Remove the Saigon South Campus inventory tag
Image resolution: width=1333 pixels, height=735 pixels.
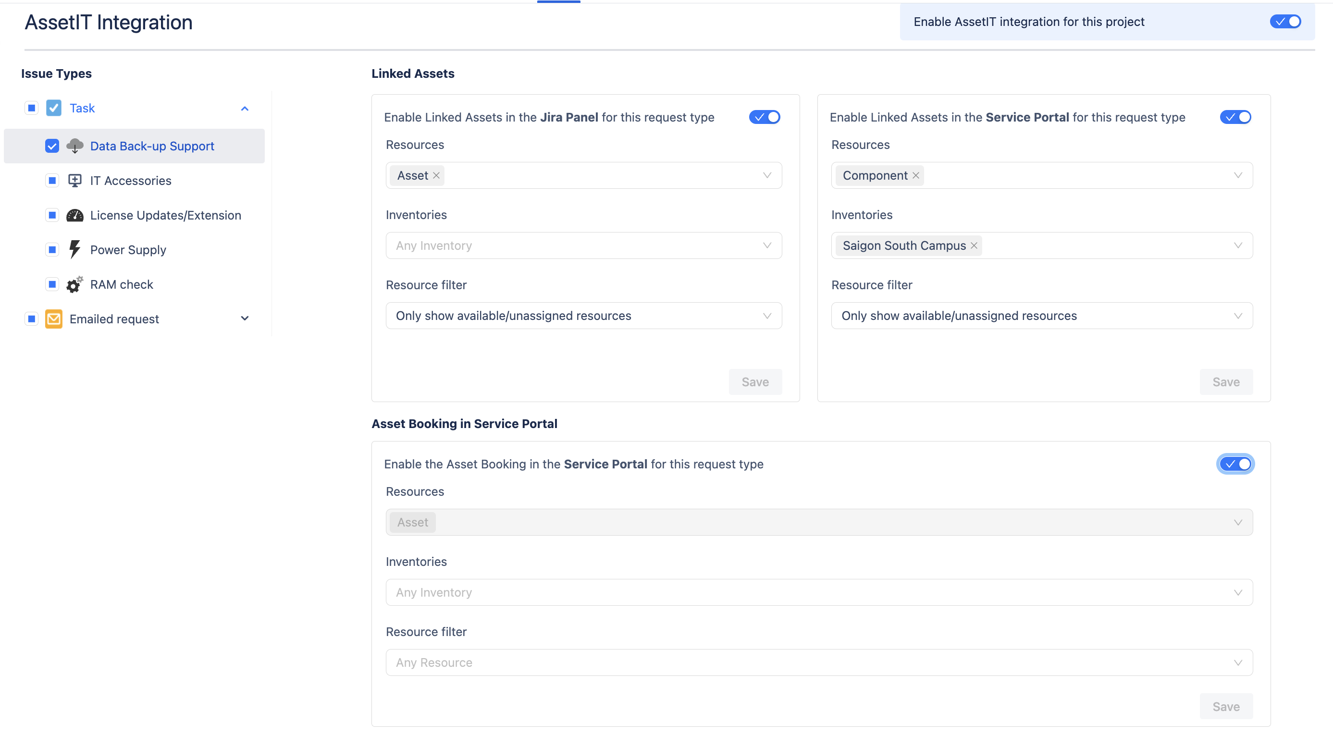click(x=974, y=245)
